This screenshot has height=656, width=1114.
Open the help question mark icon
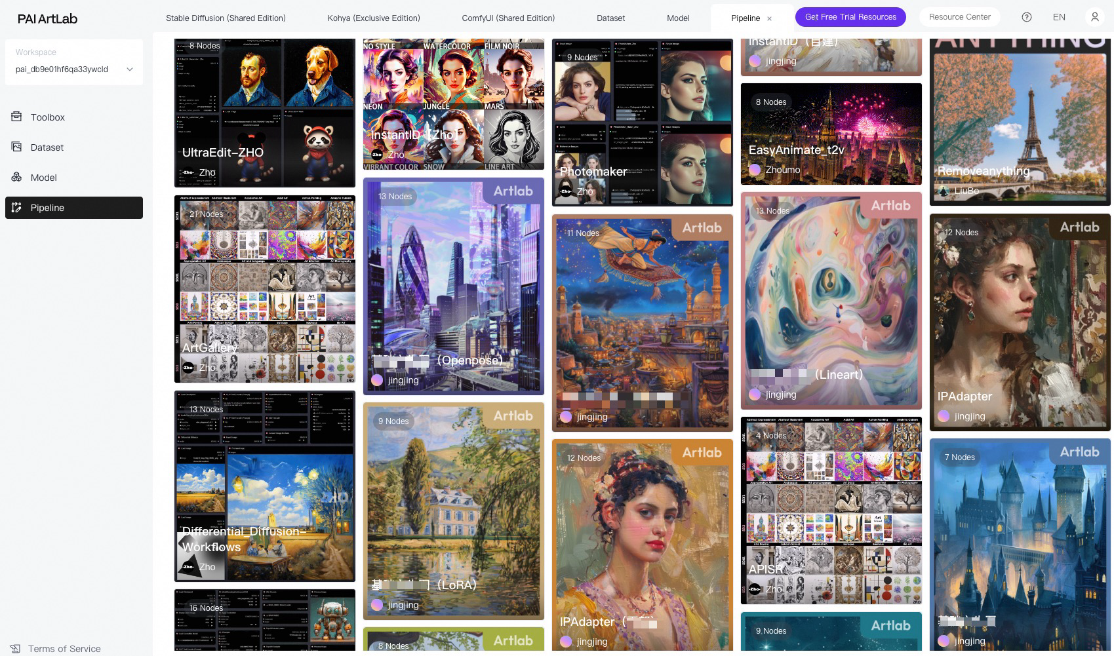(x=1027, y=17)
